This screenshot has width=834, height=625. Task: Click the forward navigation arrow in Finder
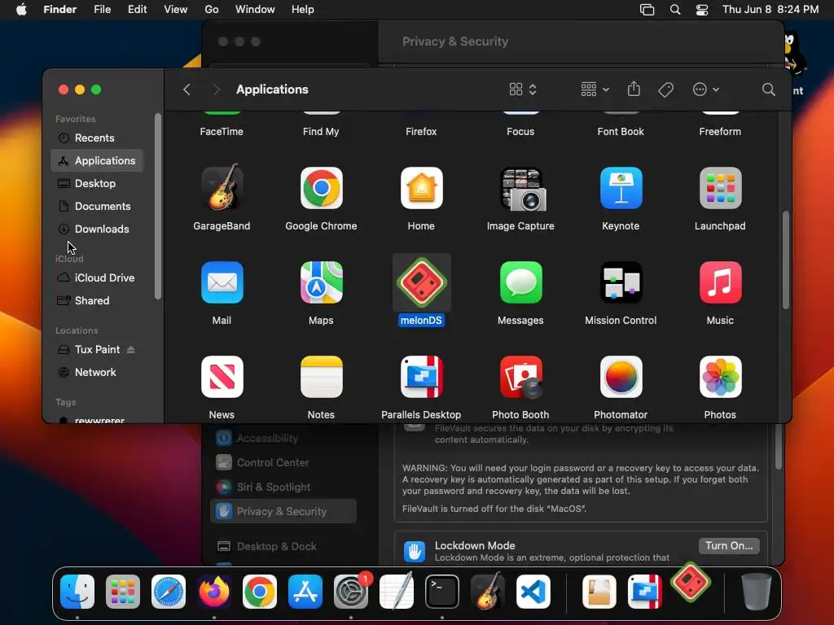point(216,90)
